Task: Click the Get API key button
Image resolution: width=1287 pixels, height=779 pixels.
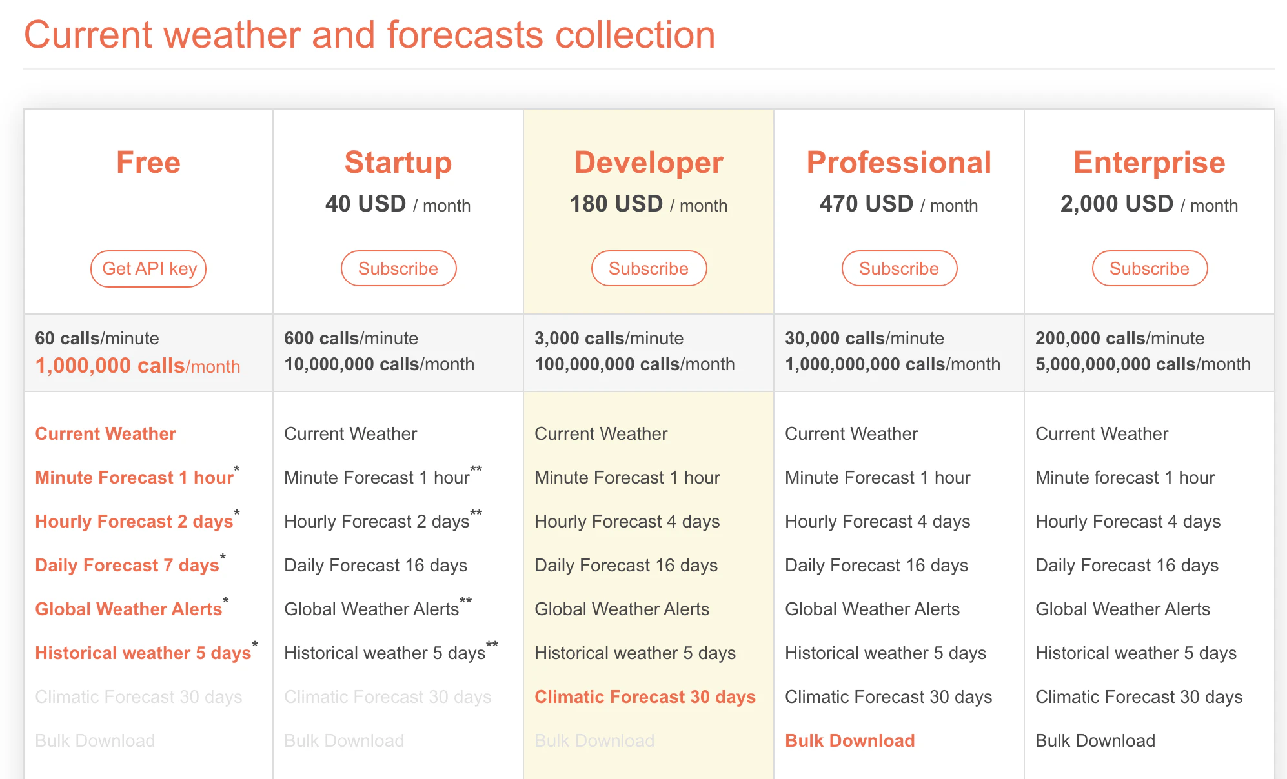Action: [x=148, y=268]
